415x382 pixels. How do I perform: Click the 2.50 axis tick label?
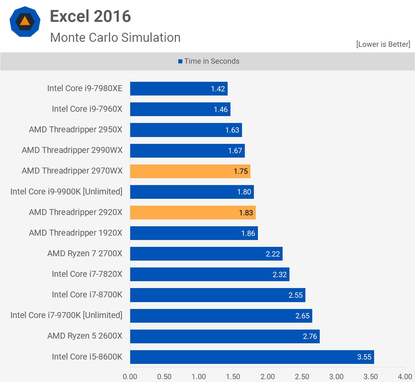[x=302, y=377]
